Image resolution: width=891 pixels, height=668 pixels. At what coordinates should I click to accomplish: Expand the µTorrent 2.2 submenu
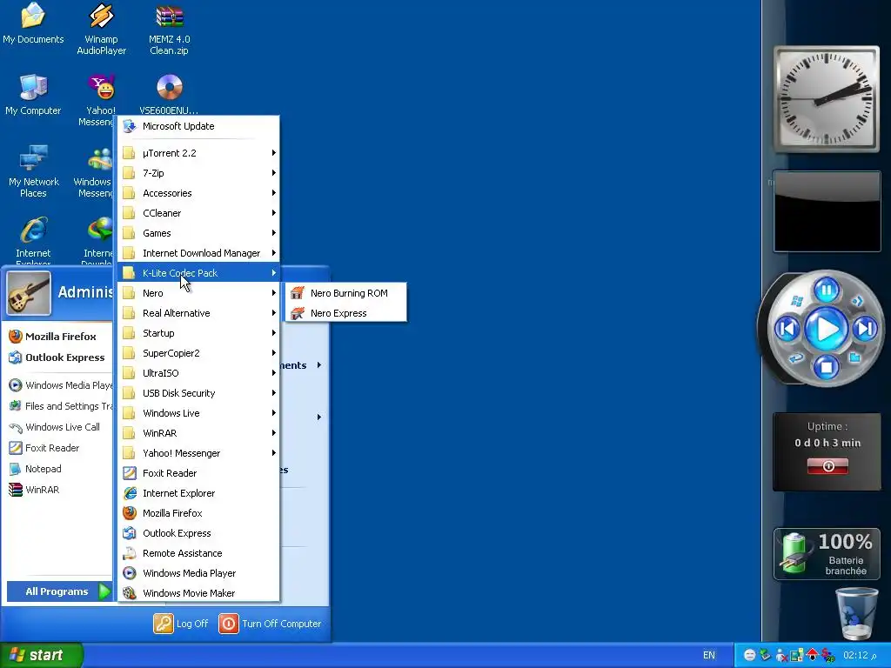199,153
